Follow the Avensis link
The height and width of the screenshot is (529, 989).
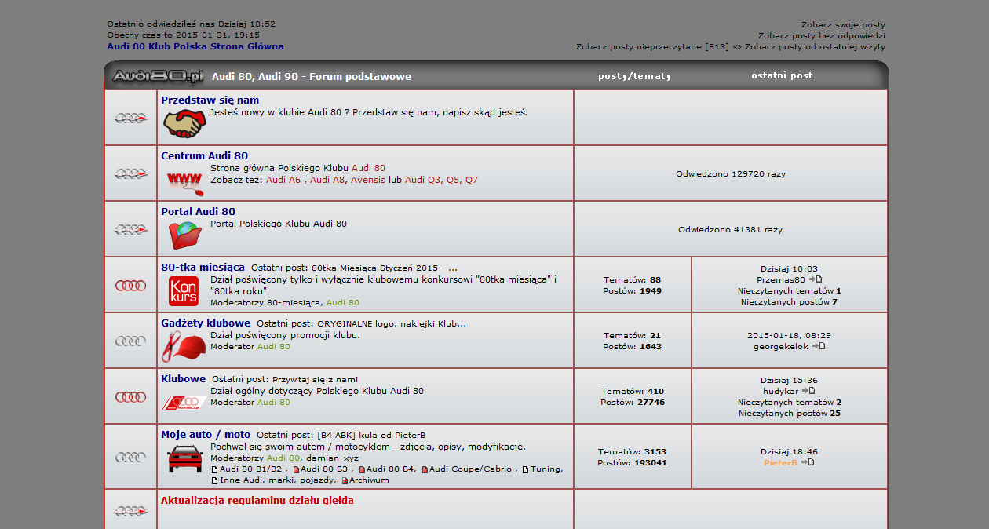(x=368, y=180)
